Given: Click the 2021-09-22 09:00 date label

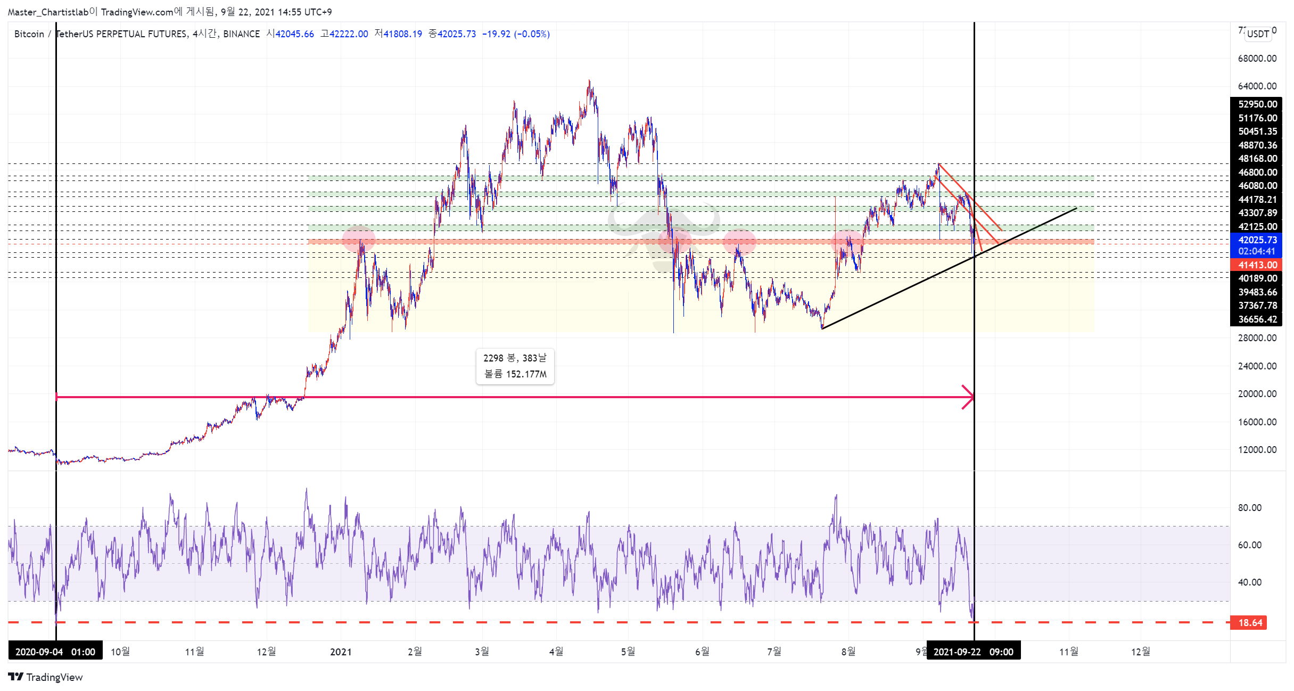Looking at the screenshot, I should [974, 652].
